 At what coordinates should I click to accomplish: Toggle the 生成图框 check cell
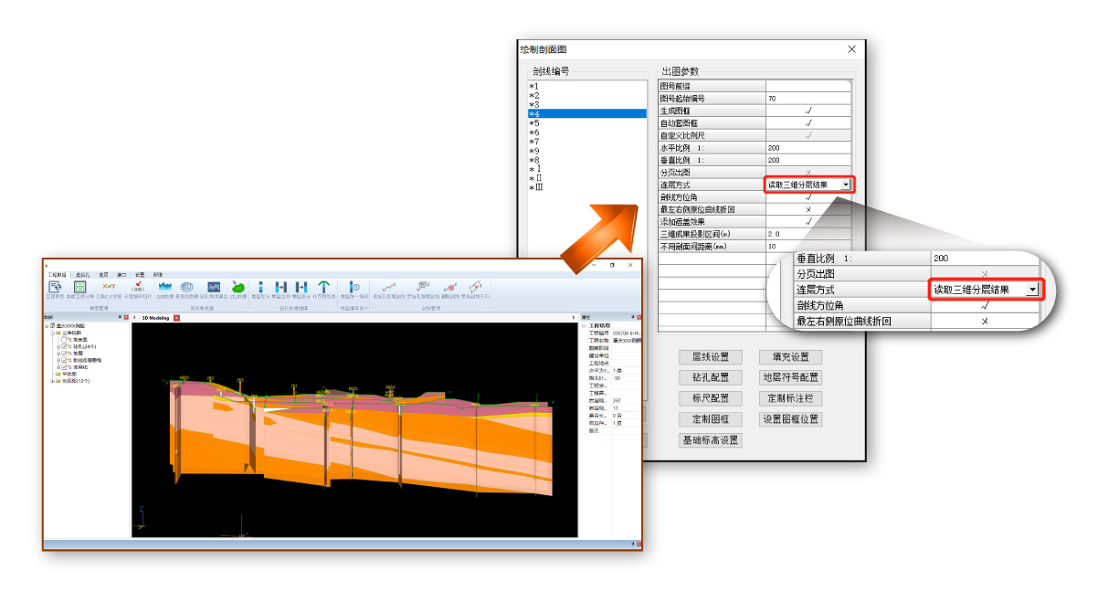click(x=808, y=110)
